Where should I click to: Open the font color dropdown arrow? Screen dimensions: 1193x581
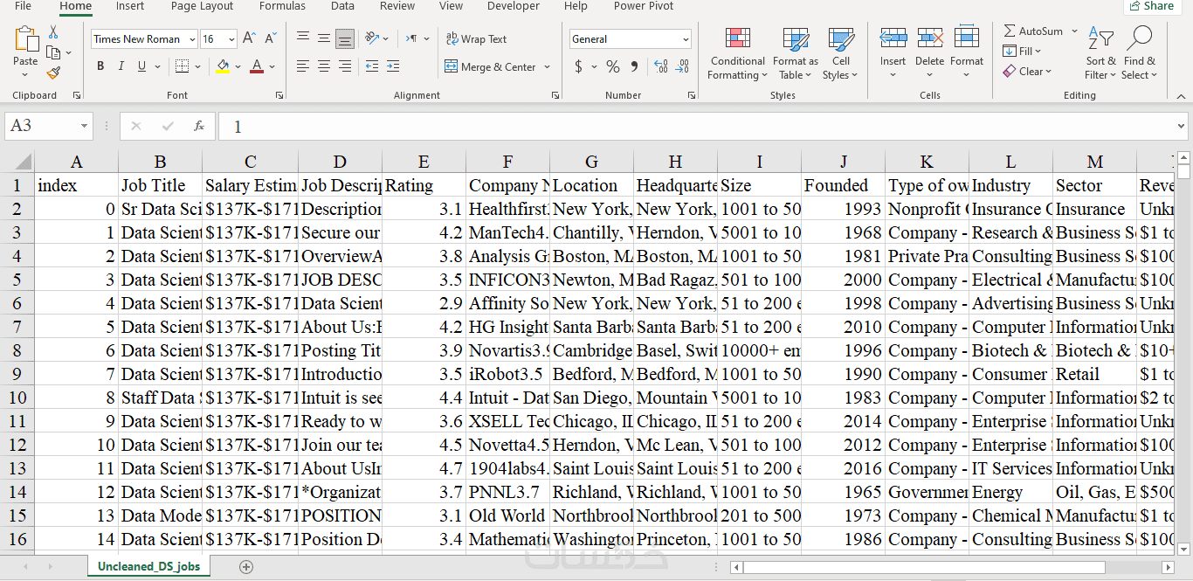[272, 66]
